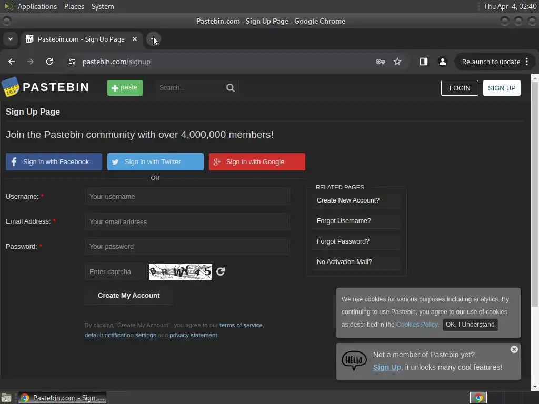The height and width of the screenshot is (404, 539).
Task: Focus the Password input field
Action: [x=187, y=247]
